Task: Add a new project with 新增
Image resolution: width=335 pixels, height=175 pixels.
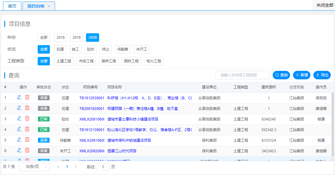Action: tap(302, 75)
